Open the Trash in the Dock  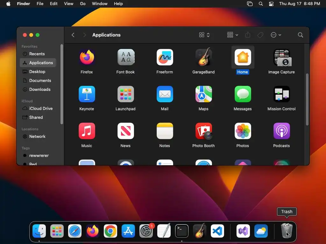point(287,231)
